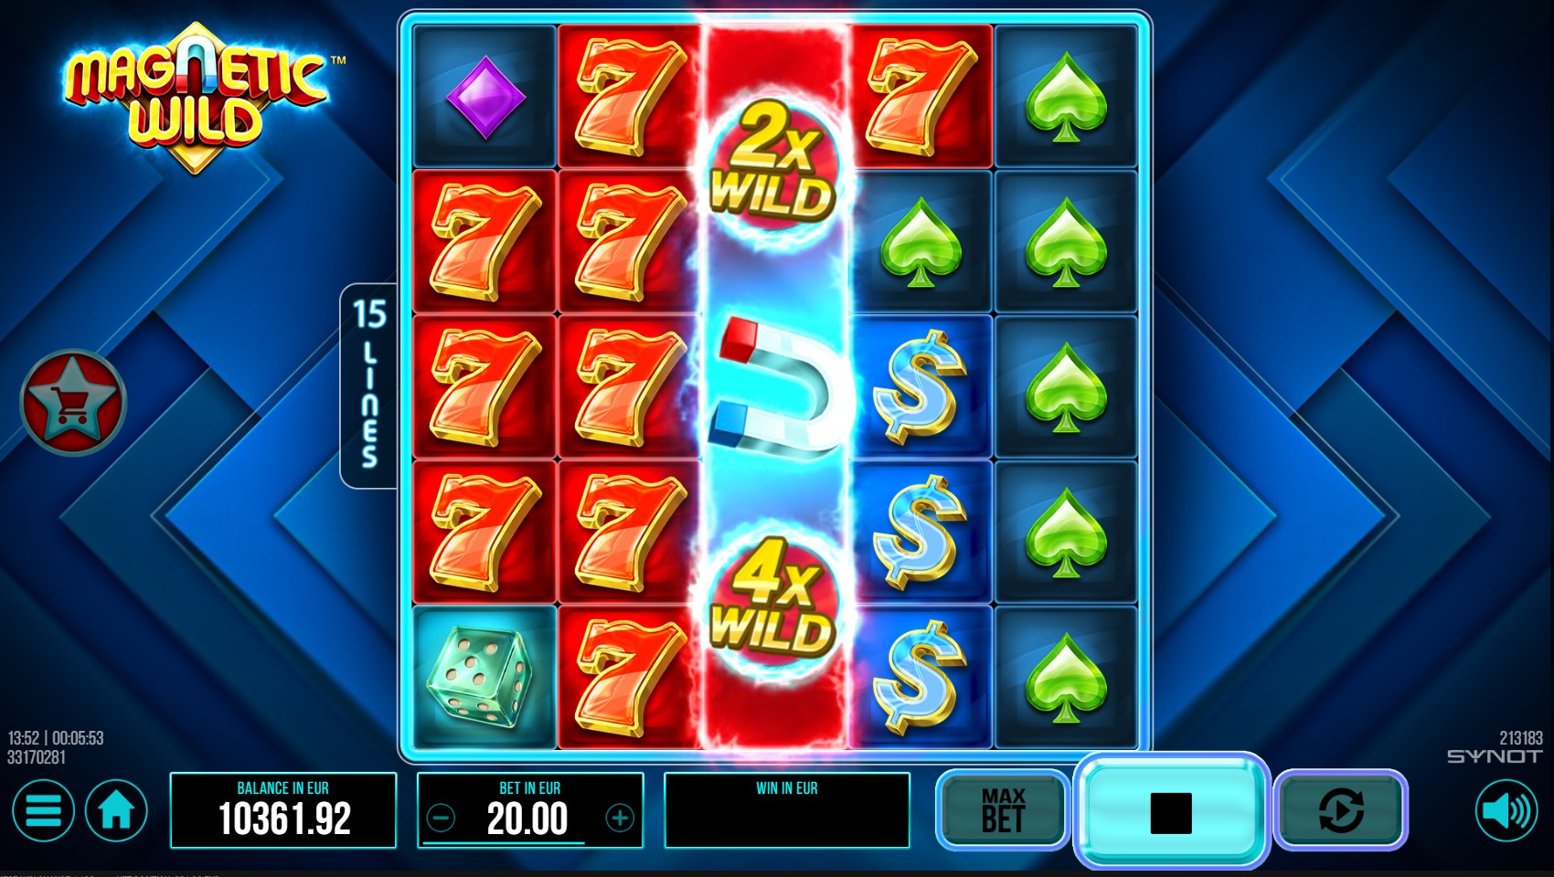Increase bet with the plus button
This screenshot has width=1554, height=877.
click(x=620, y=818)
